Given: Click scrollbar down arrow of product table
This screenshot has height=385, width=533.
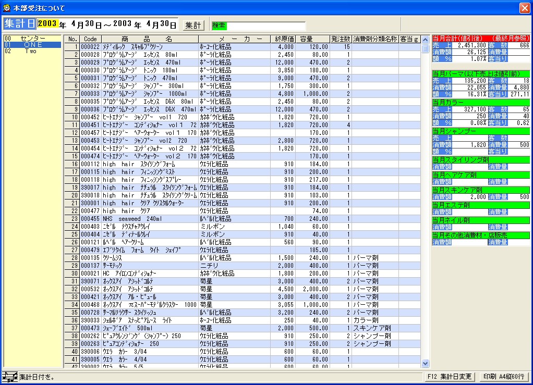Looking at the screenshot, I should tap(425, 363).
